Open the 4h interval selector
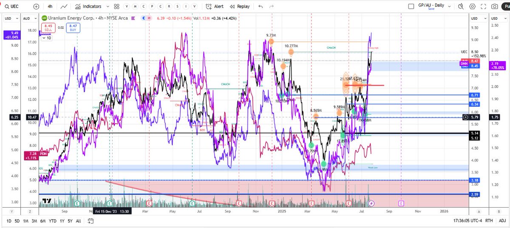Screen dimensions: 510x228 coord(50,6)
